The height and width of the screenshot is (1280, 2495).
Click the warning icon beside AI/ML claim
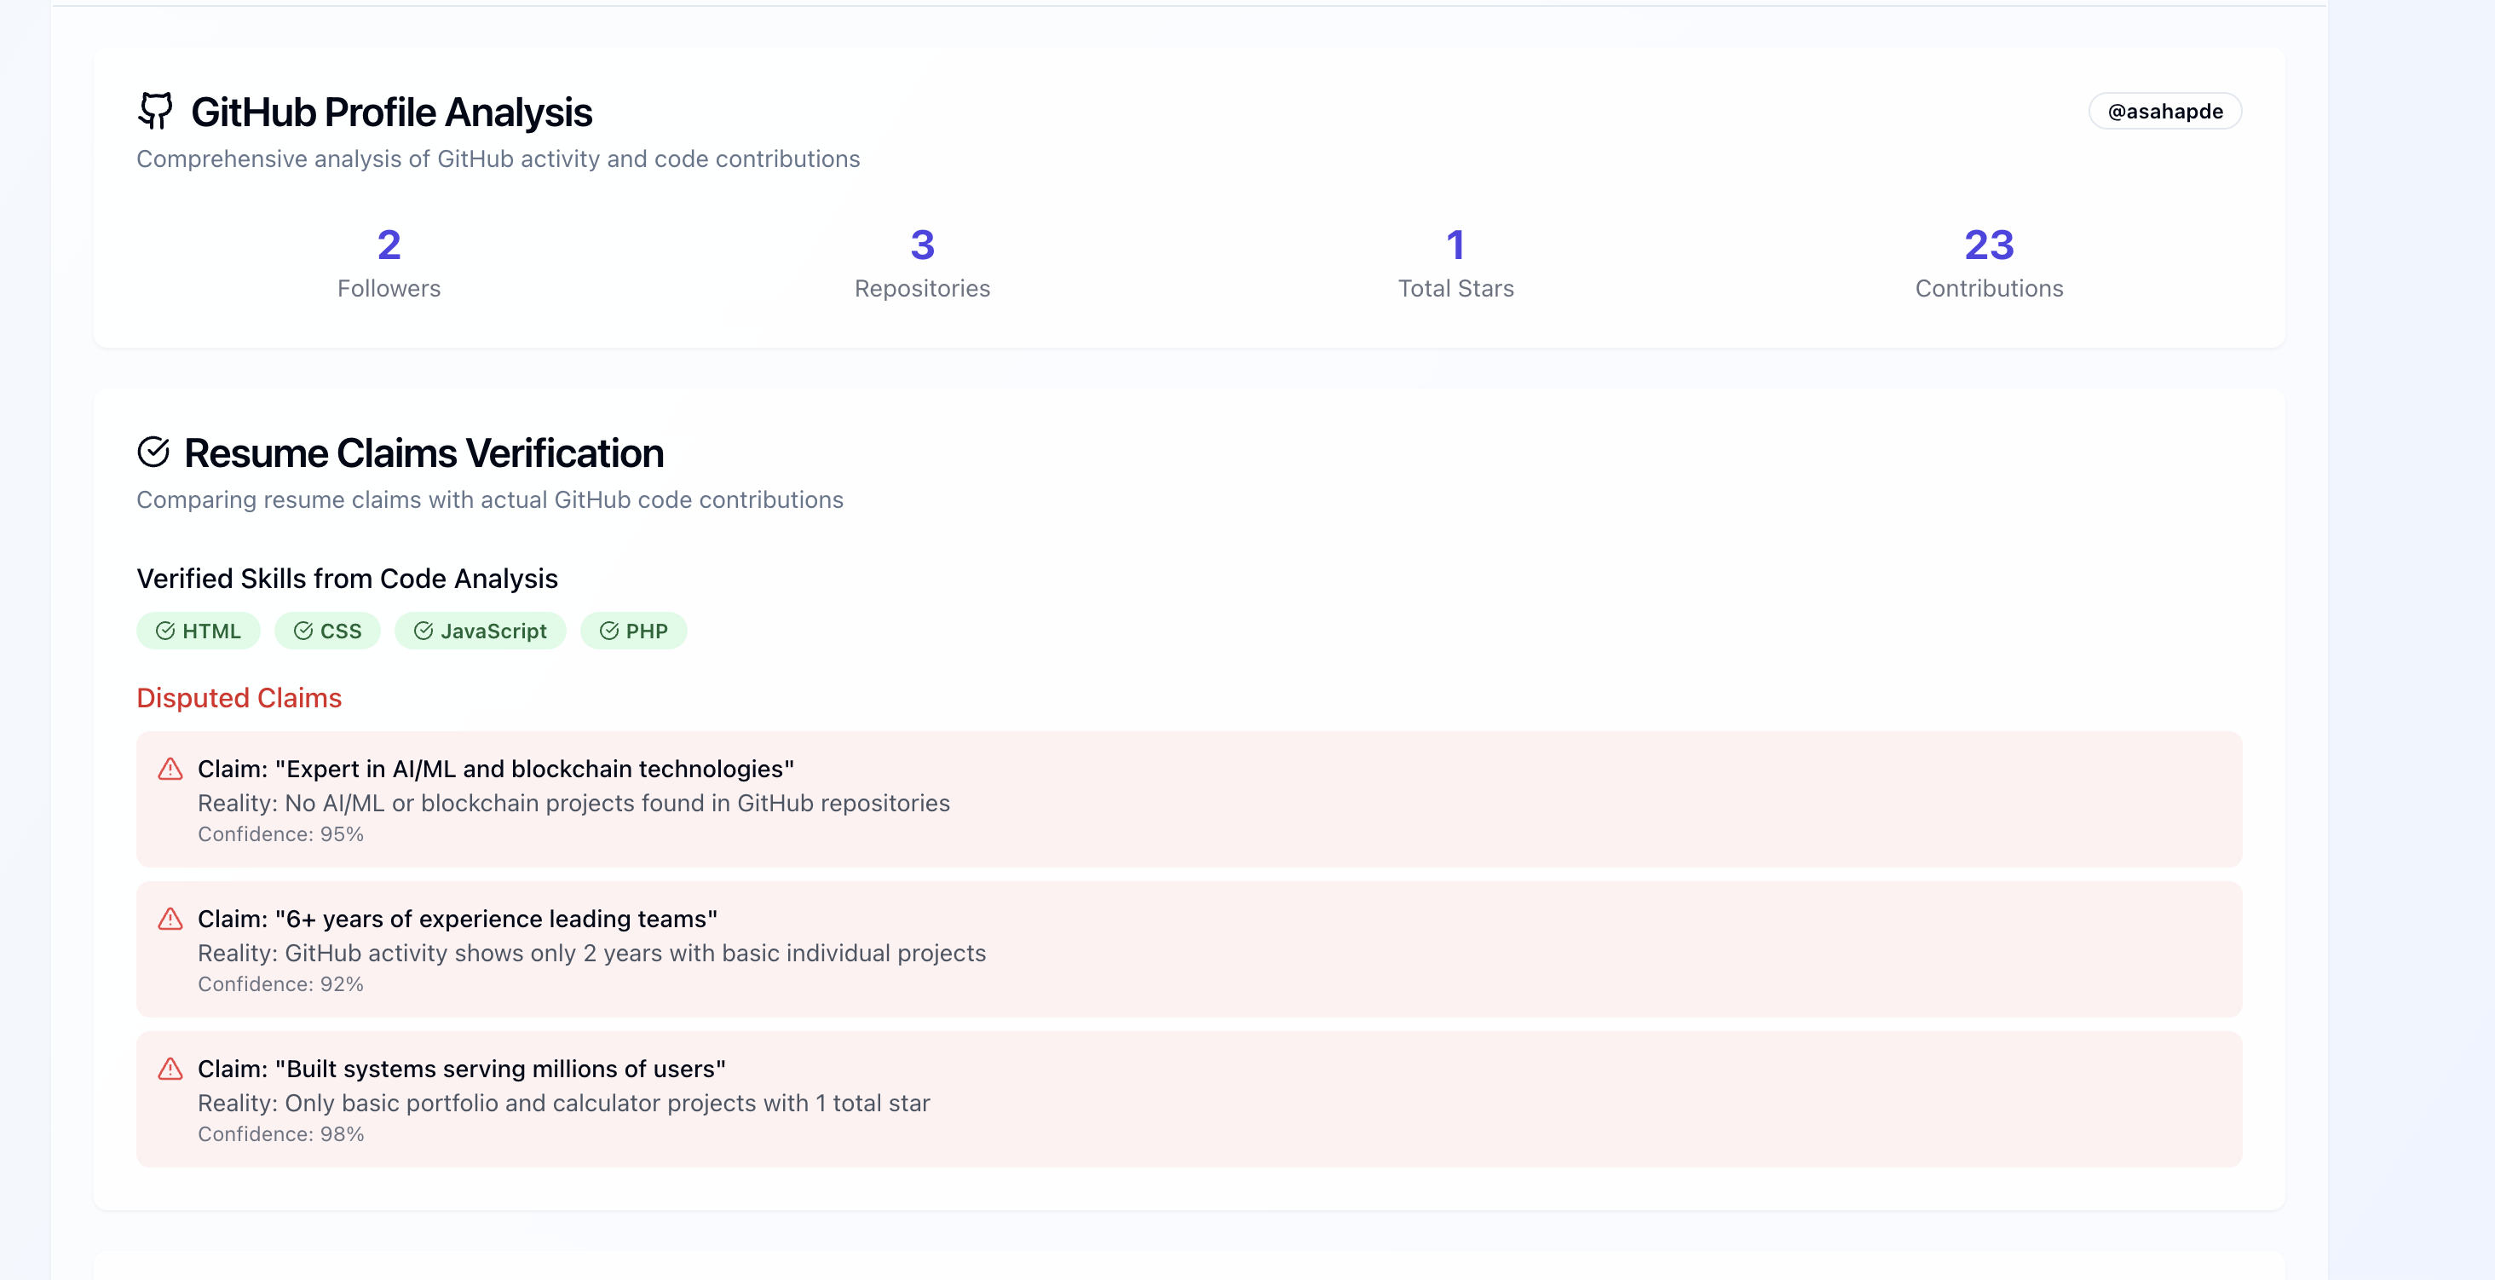tap(170, 770)
